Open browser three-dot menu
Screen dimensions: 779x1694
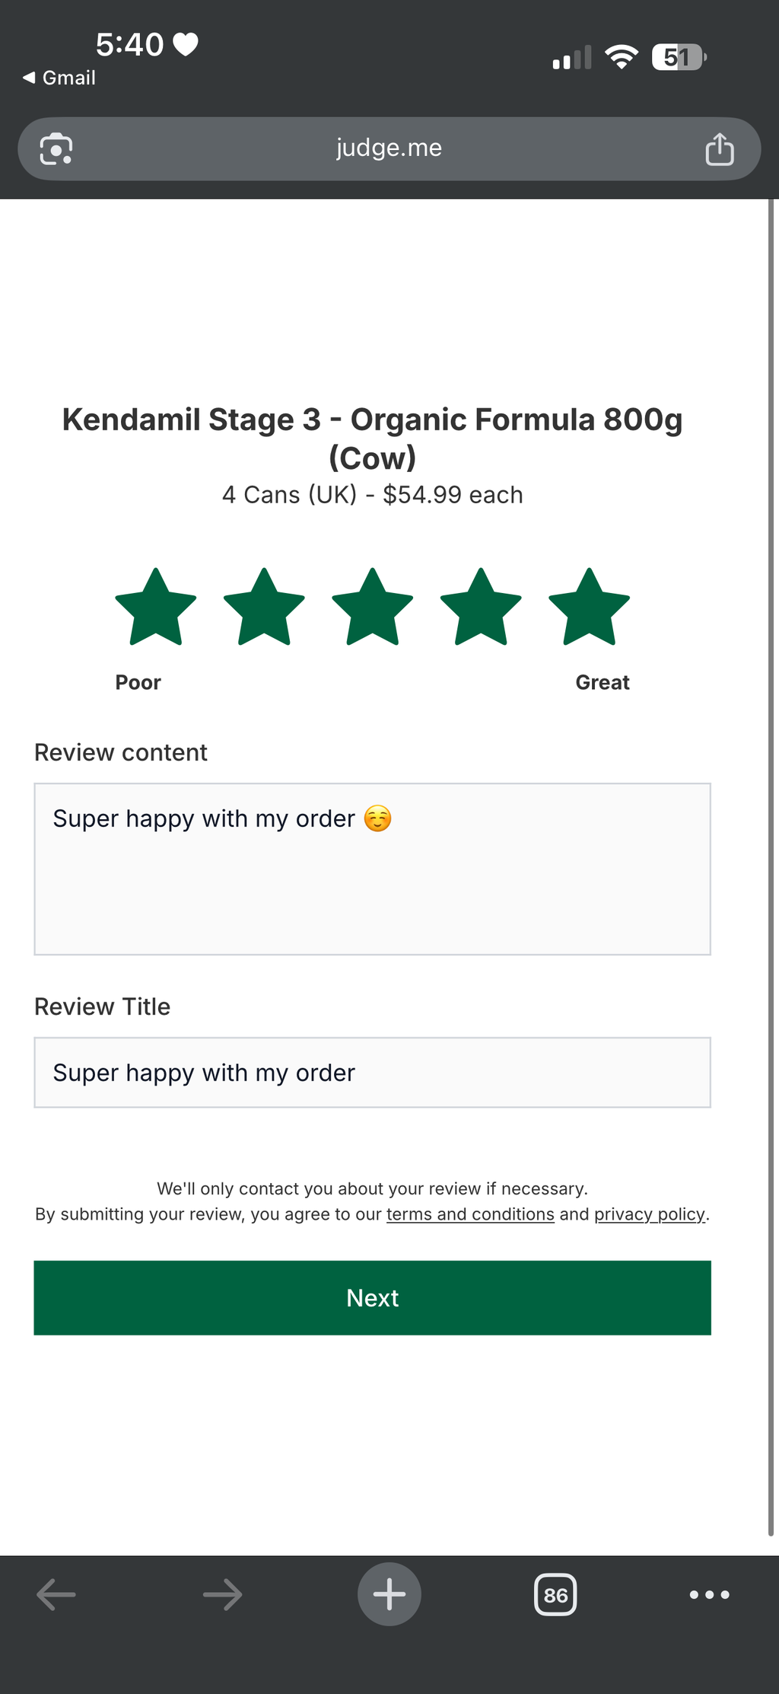tap(709, 1594)
